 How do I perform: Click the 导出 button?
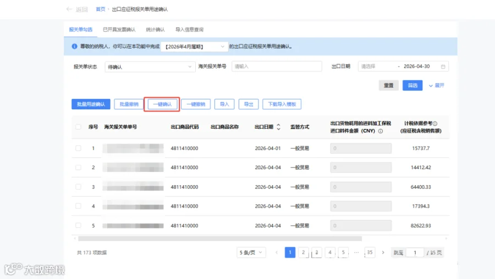(249, 104)
